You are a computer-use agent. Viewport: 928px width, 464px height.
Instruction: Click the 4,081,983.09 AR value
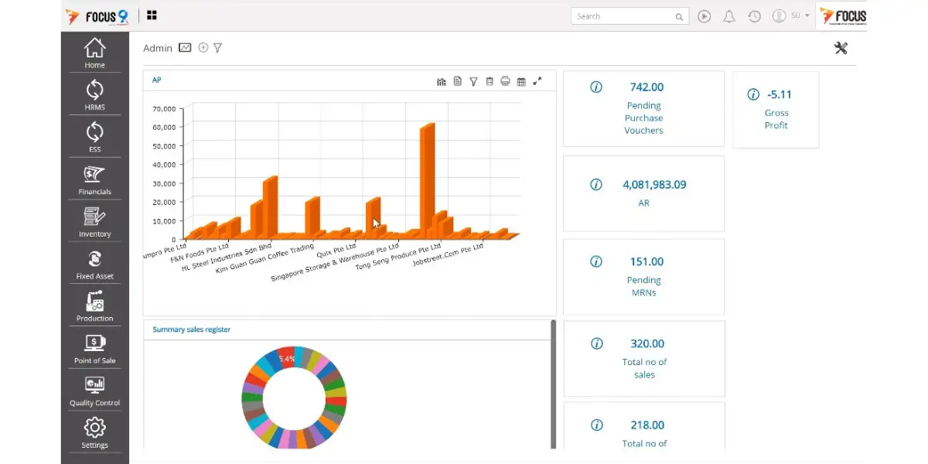click(654, 185)
